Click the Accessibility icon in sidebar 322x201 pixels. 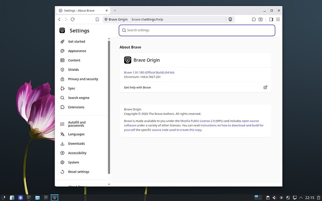pos(62,153)
